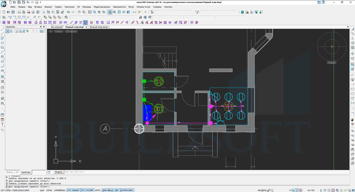Toggle ВЕС lineweight display
The width and height of the screenshot is (355, 192).
pos(117,190)
